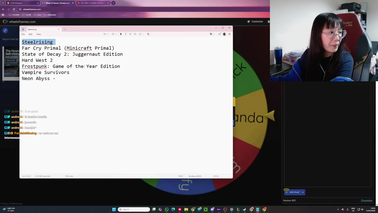Image resolution: width=378 pixels, height=213 pixels.
Task: Click the Notepad account profile picture
Action: coord(224,34)
